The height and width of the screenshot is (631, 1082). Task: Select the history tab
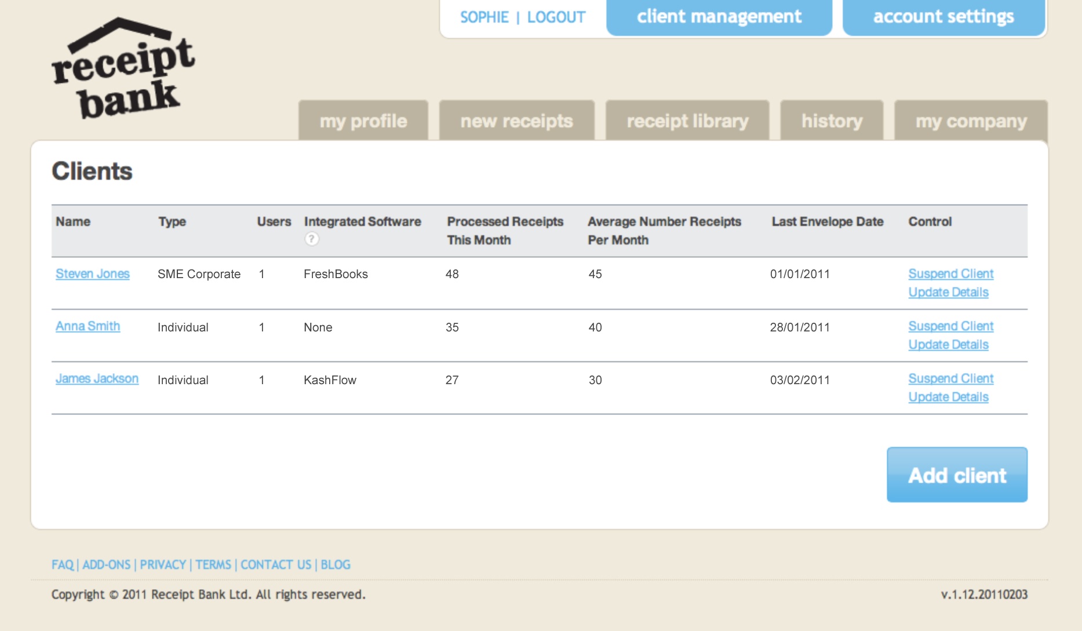tap(832, 121)
